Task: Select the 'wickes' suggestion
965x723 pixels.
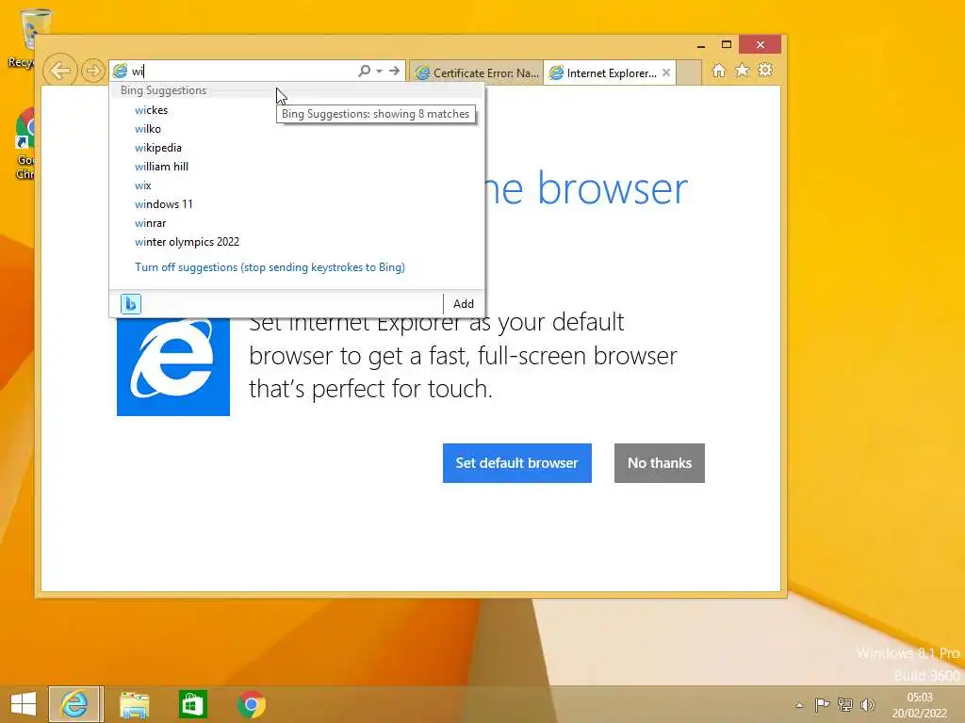Action: [297, 110]
